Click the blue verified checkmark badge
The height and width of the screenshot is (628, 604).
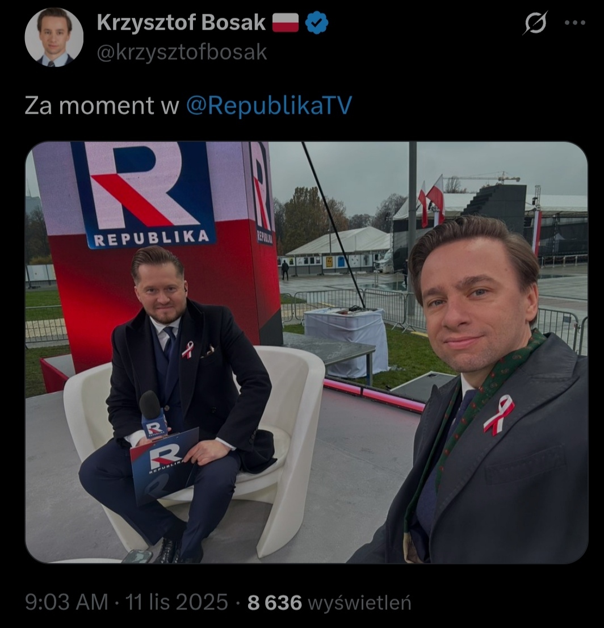(x=317, y=23)
